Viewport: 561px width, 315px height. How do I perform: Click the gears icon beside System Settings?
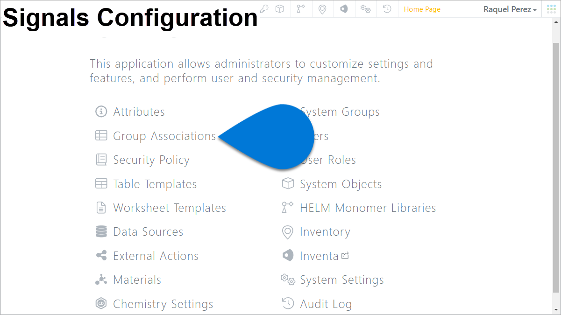(288, 280)
